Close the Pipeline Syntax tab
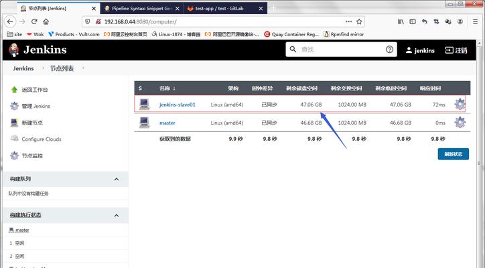 coord(178,9)
